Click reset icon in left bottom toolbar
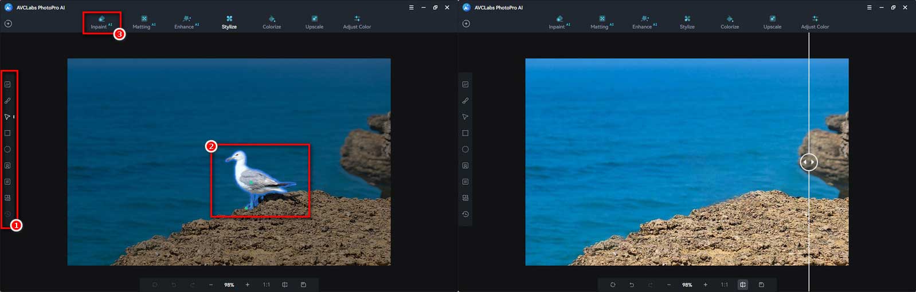The image size is (916, 292). pyautogui.click(x=155, y=285)
